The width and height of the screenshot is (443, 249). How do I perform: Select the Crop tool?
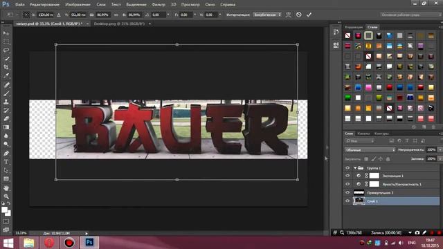click(6, 67)
